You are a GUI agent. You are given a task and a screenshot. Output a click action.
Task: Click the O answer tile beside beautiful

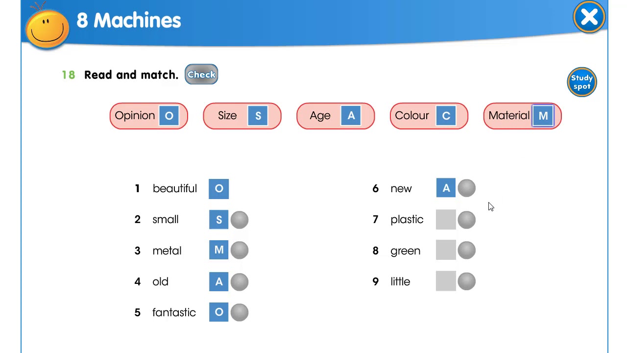click(219, 189)
